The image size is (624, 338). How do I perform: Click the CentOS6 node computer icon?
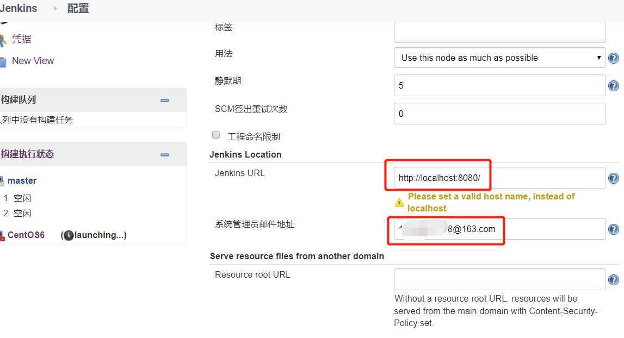click(2, 236)
